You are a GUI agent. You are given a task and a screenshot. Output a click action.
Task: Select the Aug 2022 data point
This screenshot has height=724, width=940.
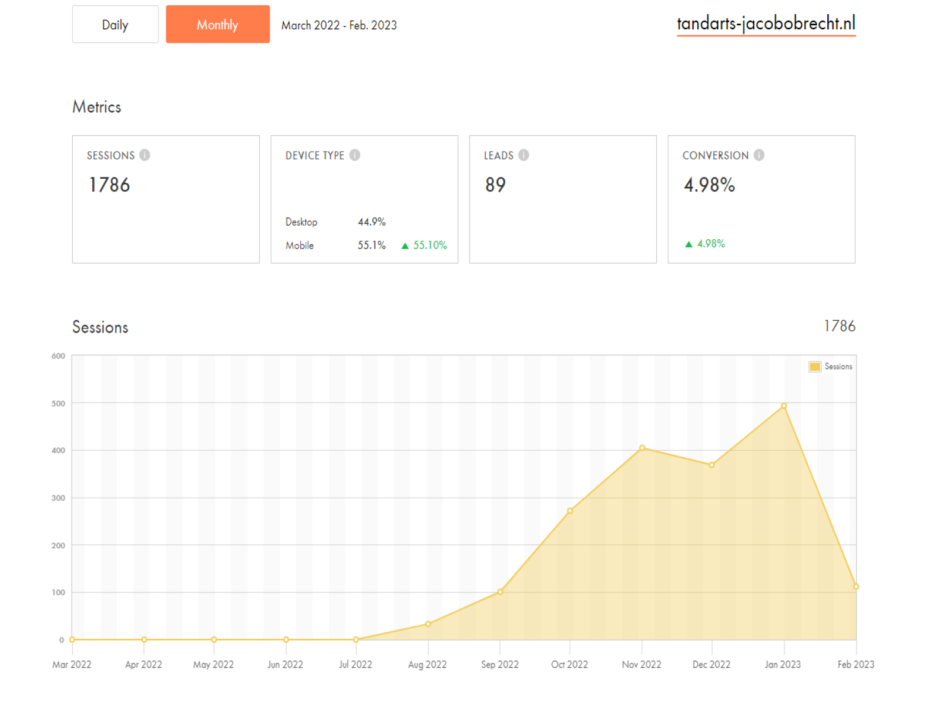428,624
